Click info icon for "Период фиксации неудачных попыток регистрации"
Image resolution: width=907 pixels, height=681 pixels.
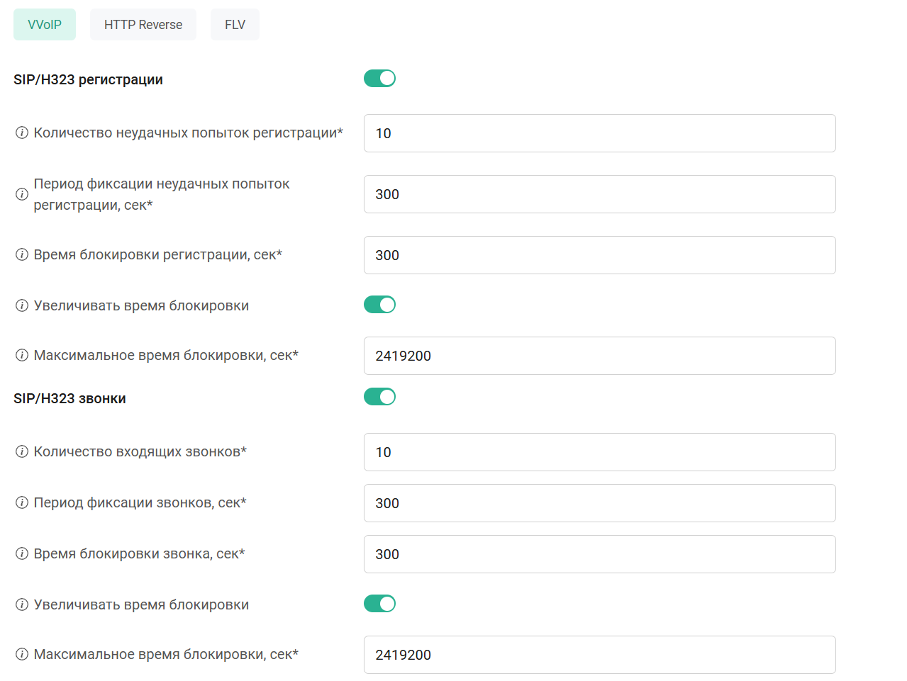click(x=22, y=194)
